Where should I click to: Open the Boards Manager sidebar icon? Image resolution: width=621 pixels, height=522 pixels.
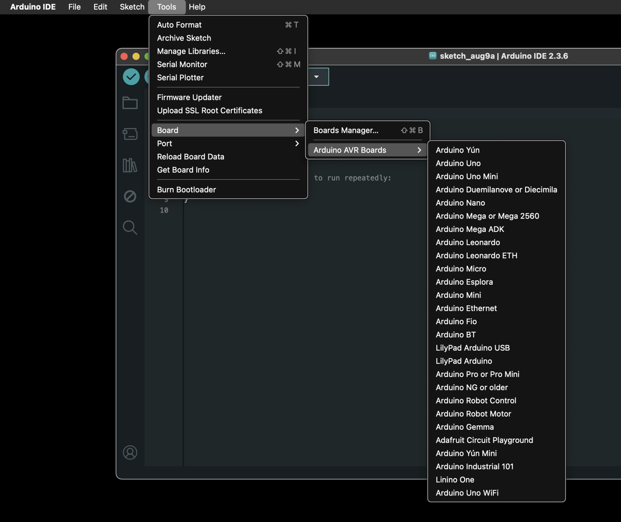coord(130,134)
